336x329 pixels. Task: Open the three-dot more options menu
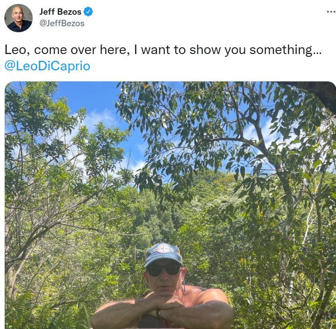[331, 11]
